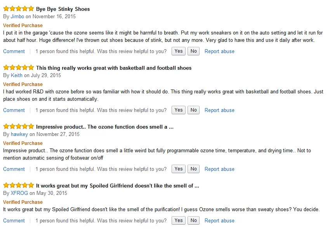330x234 pixels.
Task: View XFROG's reviewer profile
Action: point(19,193)
